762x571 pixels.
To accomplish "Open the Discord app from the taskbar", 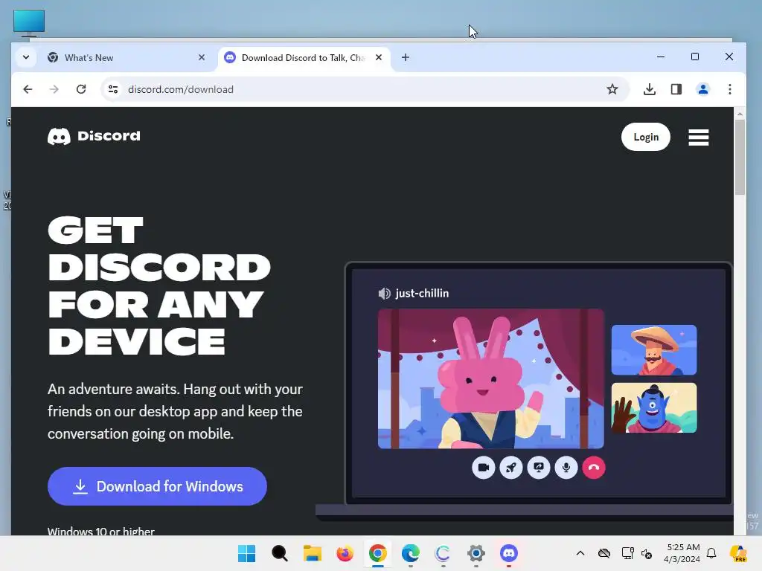I will [x=509, y=553].
